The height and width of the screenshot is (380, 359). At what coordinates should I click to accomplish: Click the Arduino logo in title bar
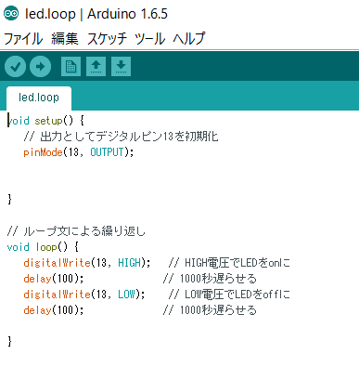[11, 14]
